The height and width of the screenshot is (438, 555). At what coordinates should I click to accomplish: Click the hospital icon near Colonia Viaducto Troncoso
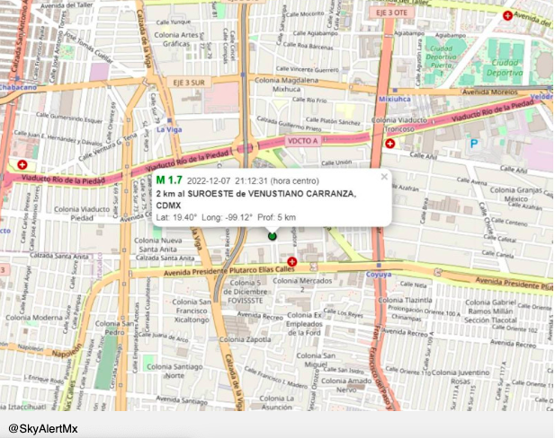[390, 144]
